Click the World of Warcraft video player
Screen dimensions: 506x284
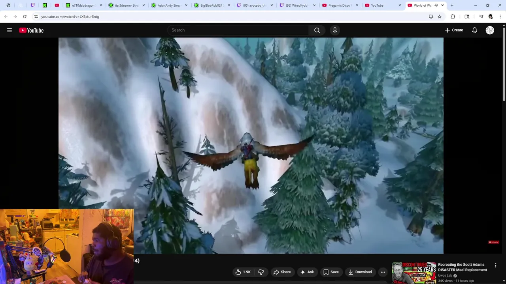point(251,146)
